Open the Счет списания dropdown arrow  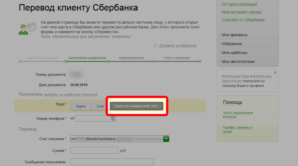[166, 139]
